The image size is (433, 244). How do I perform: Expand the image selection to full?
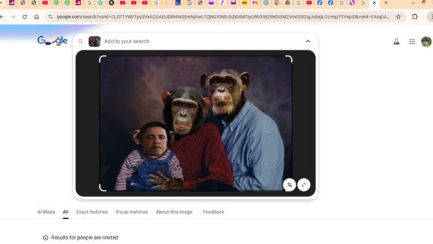point(303,185)
